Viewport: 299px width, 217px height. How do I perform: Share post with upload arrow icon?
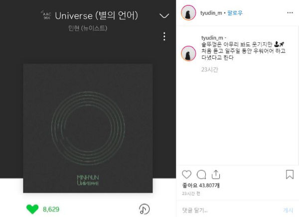(216, 175)
